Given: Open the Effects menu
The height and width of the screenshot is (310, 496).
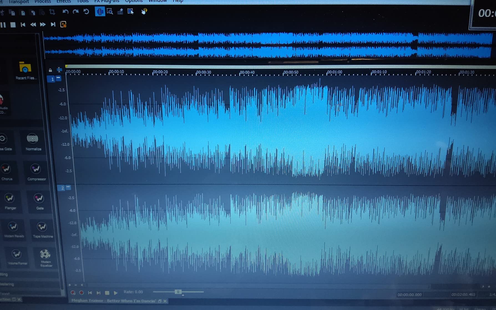Looking at the screenshot, I should pos(64,1).
